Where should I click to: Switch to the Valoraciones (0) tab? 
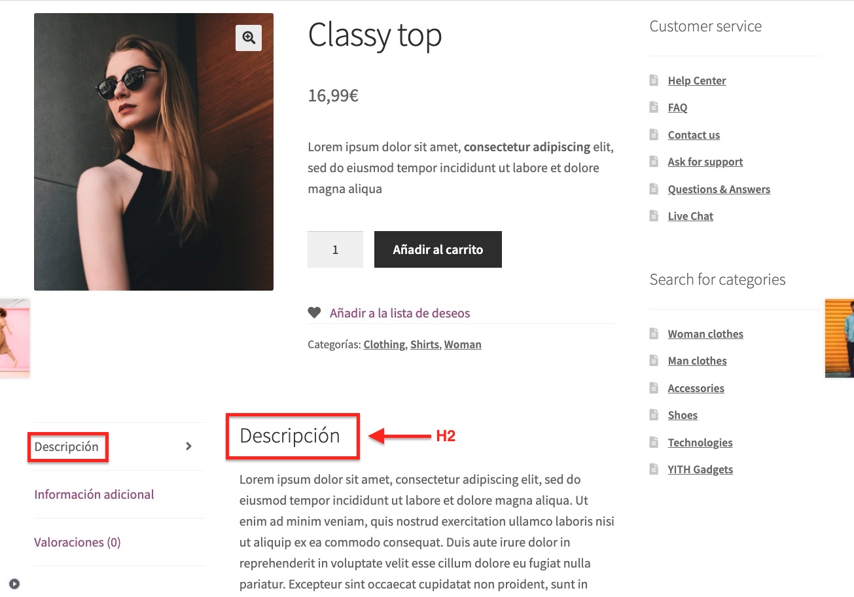(x=77, y=542)
